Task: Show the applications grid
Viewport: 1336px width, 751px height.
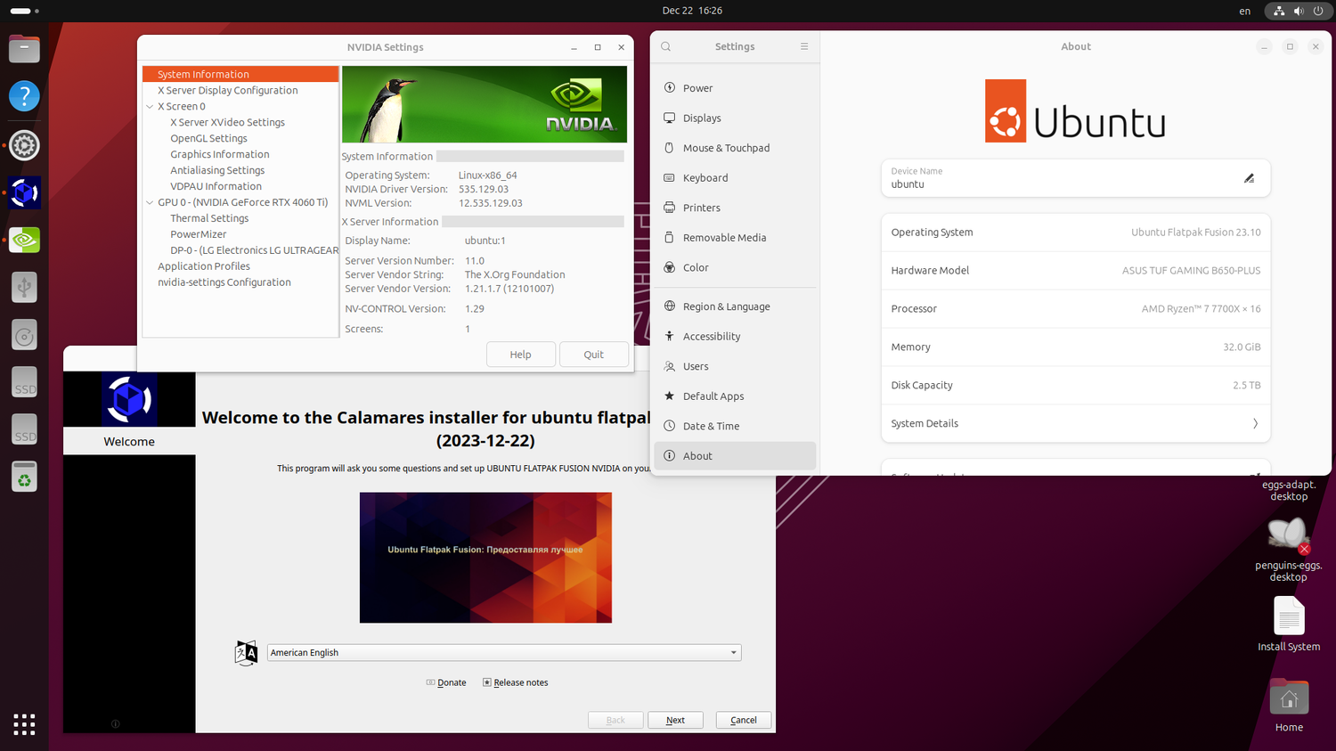Action: pyautogui.click(x=24, y=724)
